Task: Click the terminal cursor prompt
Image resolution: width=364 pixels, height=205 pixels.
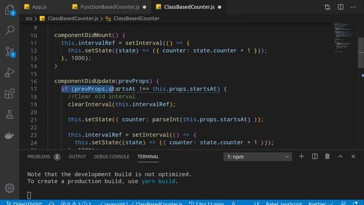Action: point(29,195)
